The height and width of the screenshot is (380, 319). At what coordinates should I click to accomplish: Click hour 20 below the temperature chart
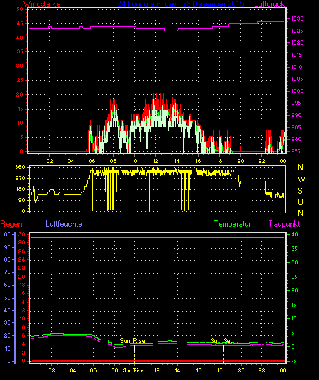tap(241, 370)
